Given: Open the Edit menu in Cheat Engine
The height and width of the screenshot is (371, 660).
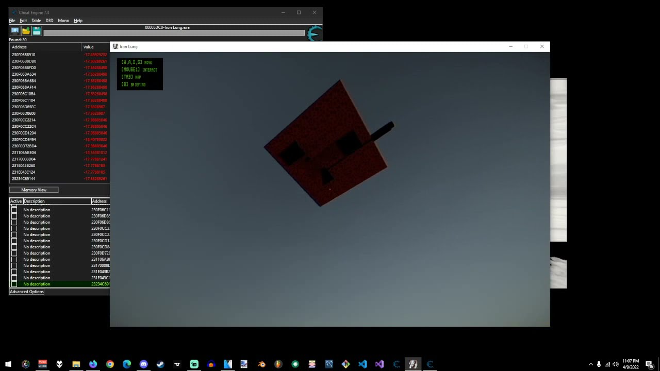Looking at the screenshot, I should 23,21.
